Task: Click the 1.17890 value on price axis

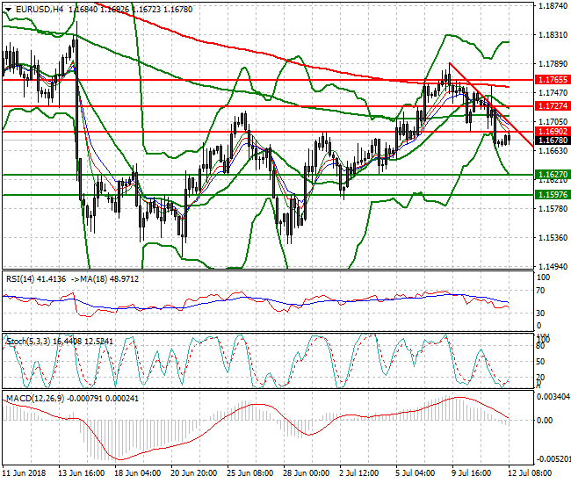Action: (x=553, y=64)
